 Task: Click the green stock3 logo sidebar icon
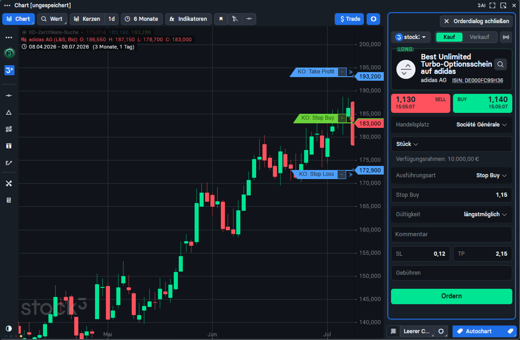[x=10, y=53]
